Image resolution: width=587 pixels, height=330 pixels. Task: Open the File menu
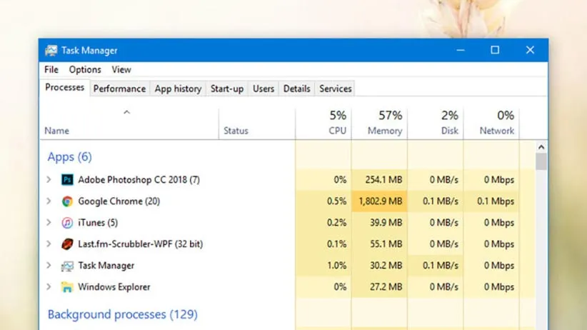click(51, 70)
